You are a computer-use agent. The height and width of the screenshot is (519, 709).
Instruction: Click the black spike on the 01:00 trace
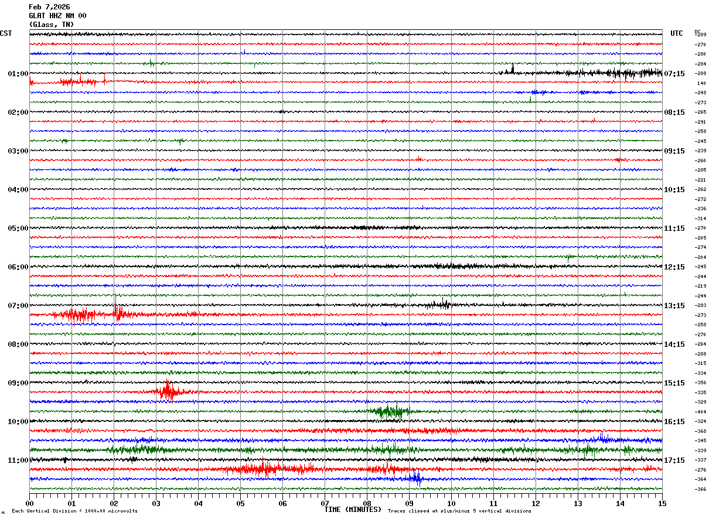pyautogui.click(x=512, y=69)
